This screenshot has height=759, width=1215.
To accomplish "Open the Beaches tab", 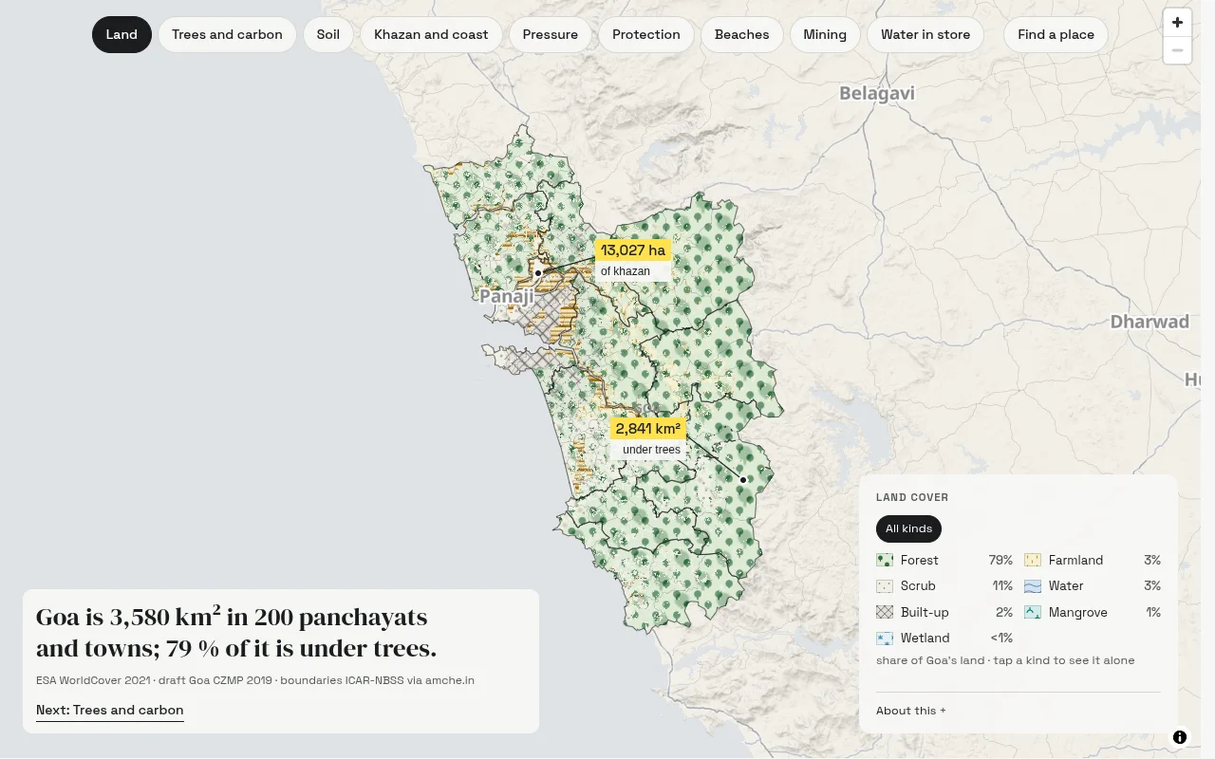I will [742, 35].
